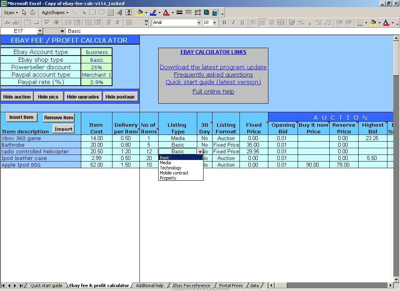
Task: Open Download the latest program update link
Action: pyautogui.click(x=213, y=67)
